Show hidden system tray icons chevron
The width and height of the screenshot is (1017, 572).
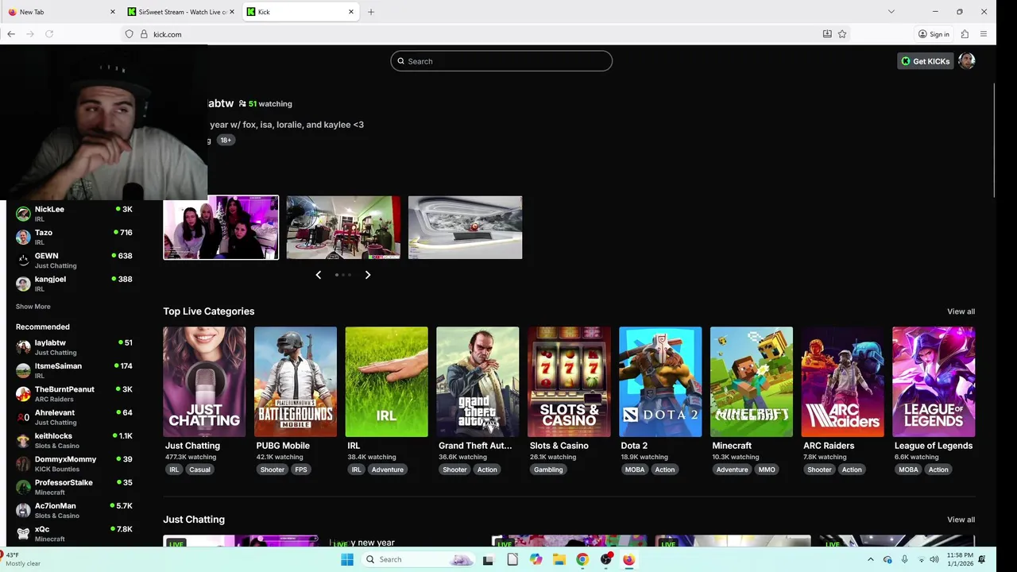coord(870,559)
